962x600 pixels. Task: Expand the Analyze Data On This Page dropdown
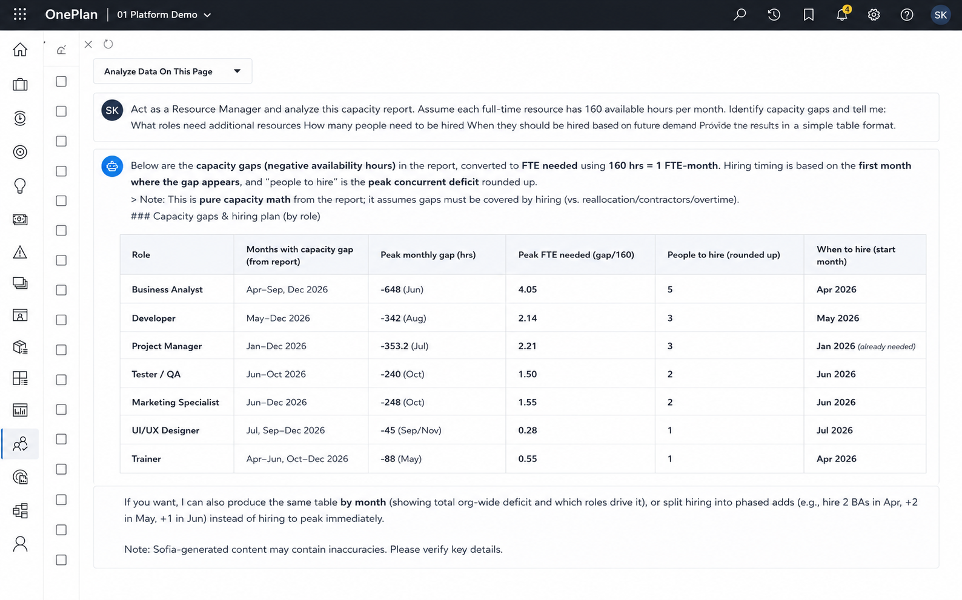pos(173,71)
